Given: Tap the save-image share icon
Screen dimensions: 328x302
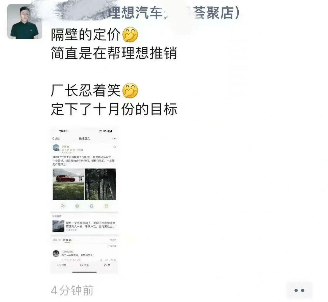Looking at the screenshot, I should (106, 206).
